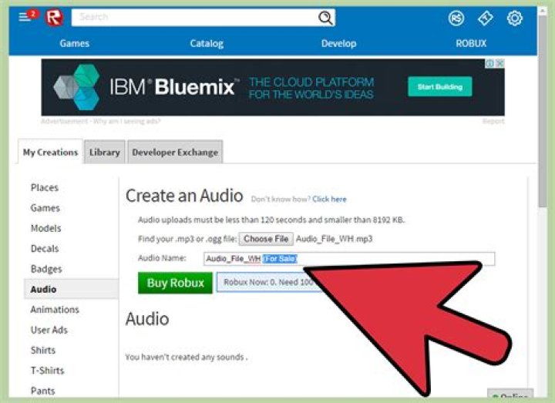Close the IBM Bluemix ad
The height and width of the screenshot is (403, 555).
tap(499, 63)
